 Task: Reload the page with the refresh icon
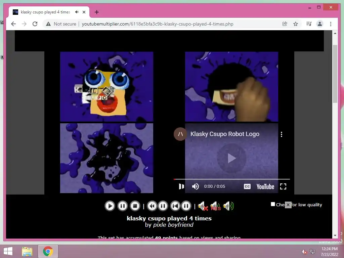pyautogui.click(x=35, y=24)
